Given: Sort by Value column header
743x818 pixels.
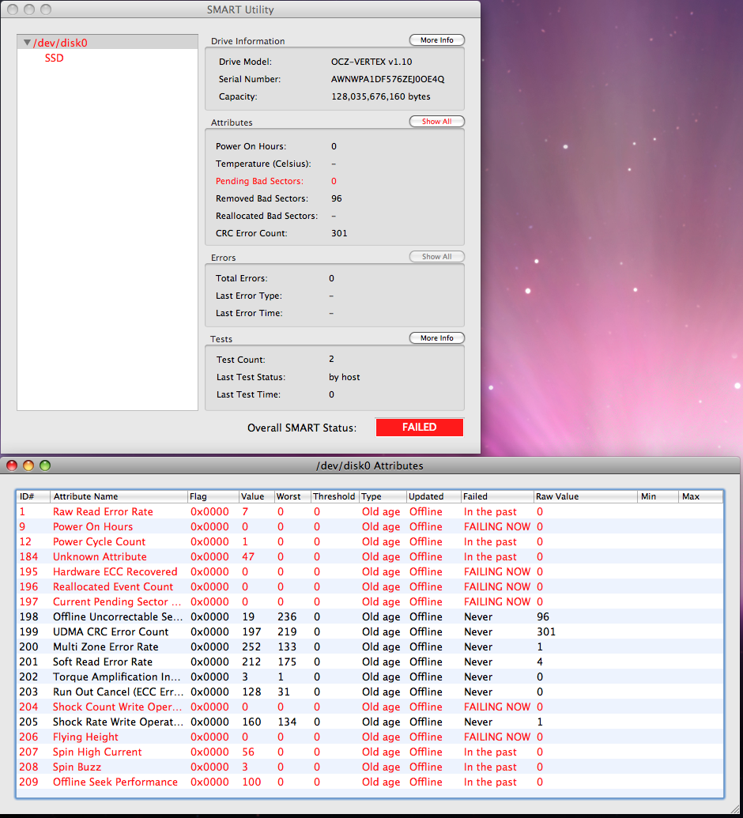Looking at the screenshot, I should [256, 496].
